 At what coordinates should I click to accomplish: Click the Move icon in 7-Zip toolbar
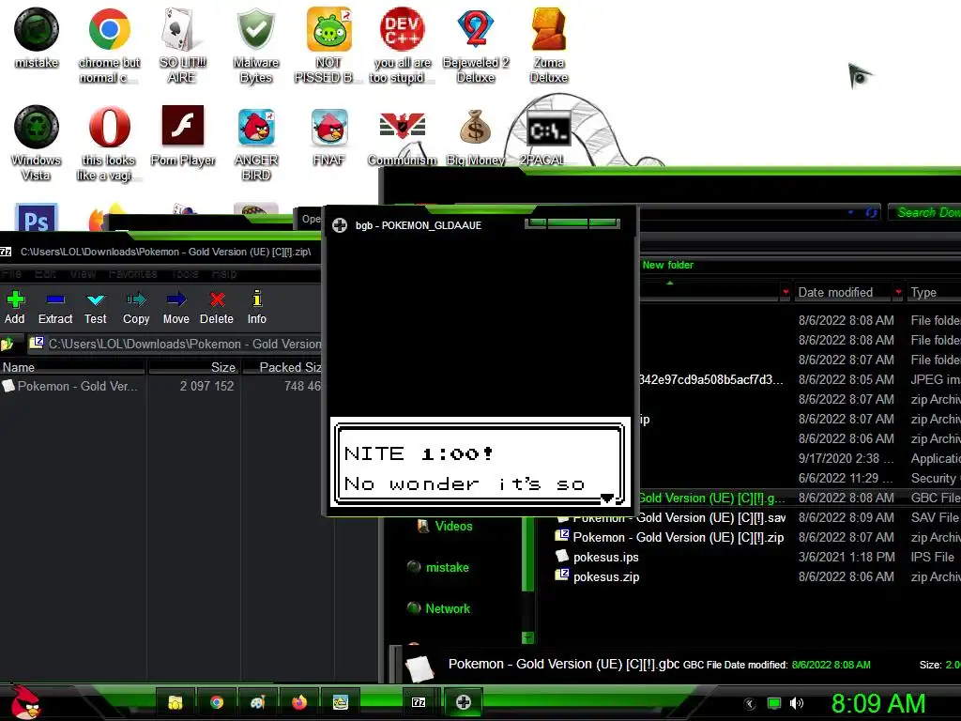(175, 307)
